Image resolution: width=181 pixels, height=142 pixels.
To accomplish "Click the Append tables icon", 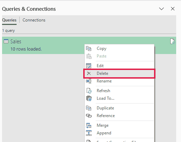I will [x=89, y=133].
